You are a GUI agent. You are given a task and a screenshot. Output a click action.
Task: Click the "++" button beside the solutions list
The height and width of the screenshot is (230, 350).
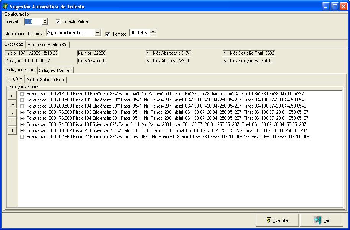[13, 96]
